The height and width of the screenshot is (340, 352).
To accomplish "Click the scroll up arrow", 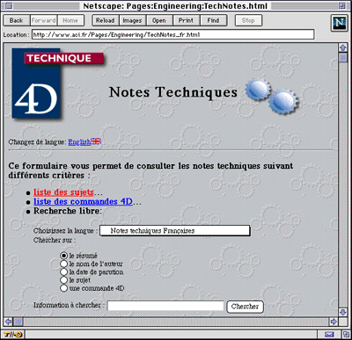I will (342, 47).
